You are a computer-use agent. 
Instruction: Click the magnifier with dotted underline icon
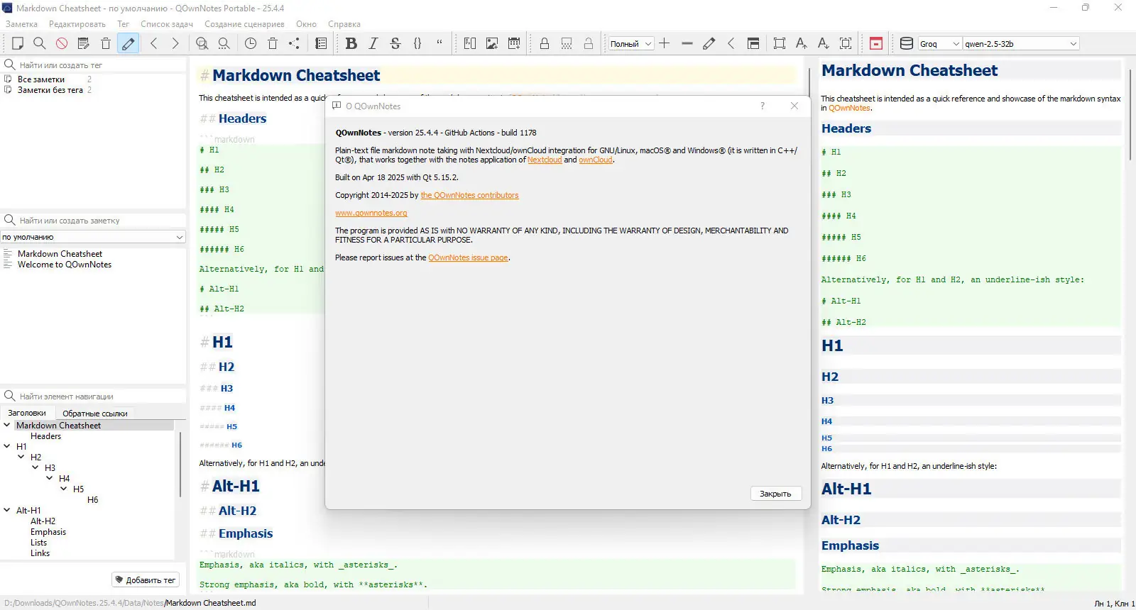tap(224, 43)
